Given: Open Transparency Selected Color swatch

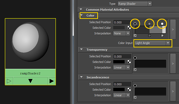Looking at the screenshot, I should click(119, 62).
